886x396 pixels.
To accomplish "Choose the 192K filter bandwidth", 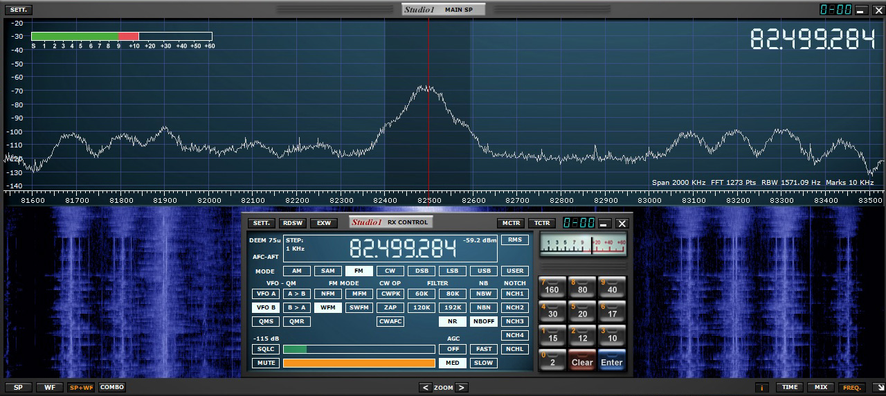I will [452, 307].
